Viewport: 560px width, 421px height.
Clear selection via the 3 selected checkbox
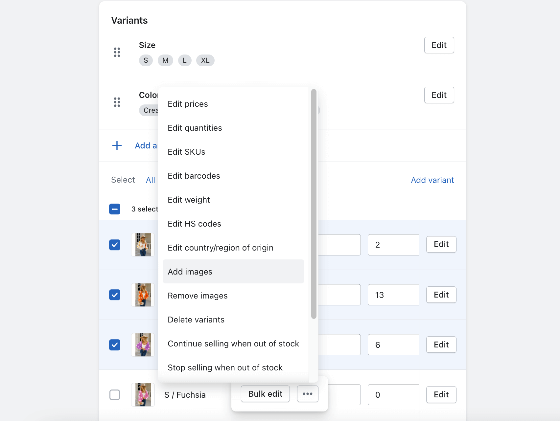click(115, 209)
